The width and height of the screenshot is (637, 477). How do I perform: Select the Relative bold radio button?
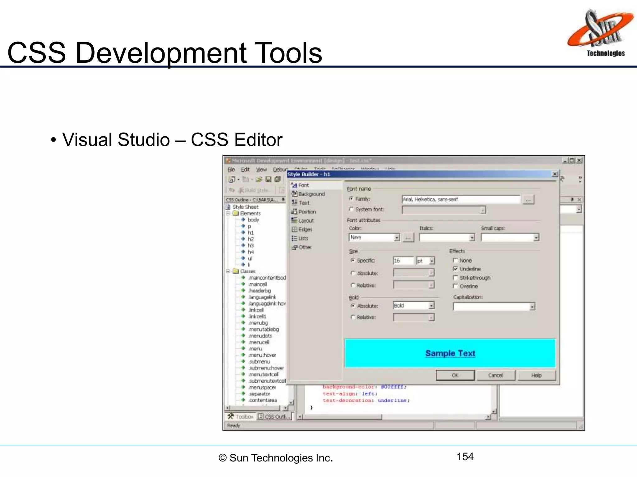(353, 317)
